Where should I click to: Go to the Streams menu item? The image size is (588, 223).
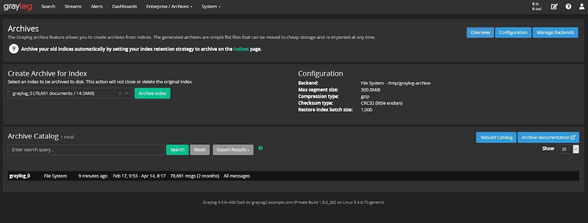[x=73, y=7]
